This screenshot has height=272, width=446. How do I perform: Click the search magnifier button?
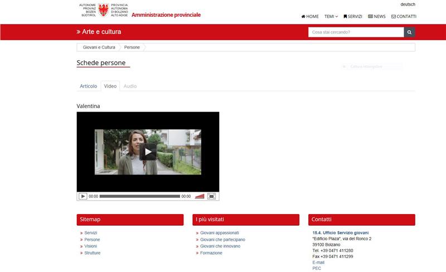coord(409,32)
